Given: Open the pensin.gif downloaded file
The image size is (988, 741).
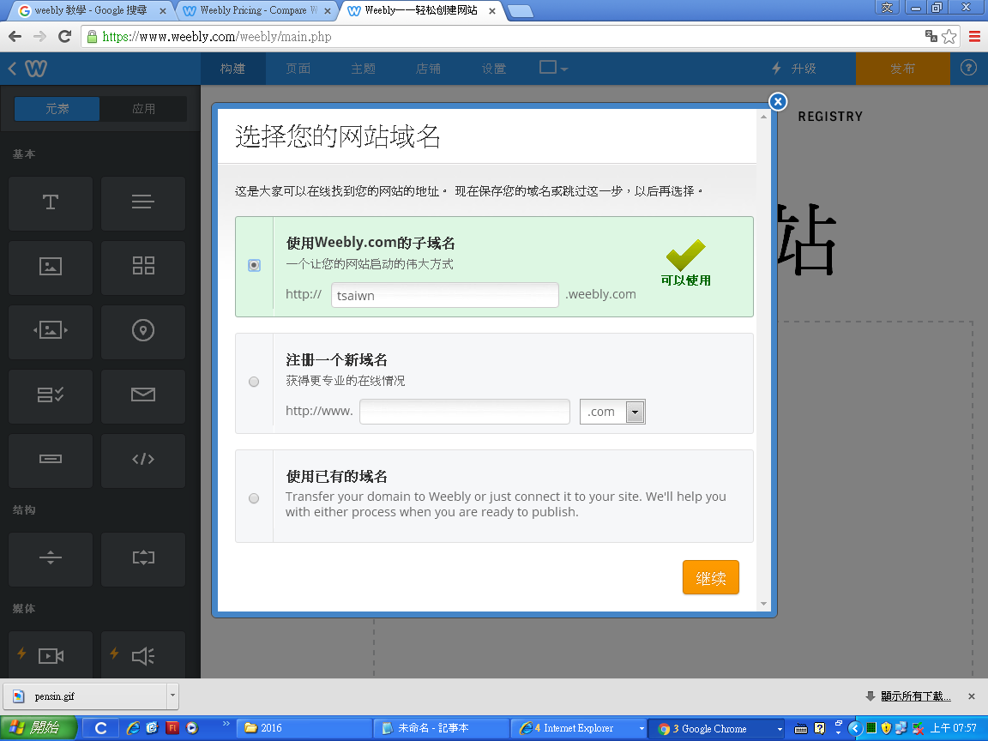Looking at the screenshot, I should tap(86, 696).
